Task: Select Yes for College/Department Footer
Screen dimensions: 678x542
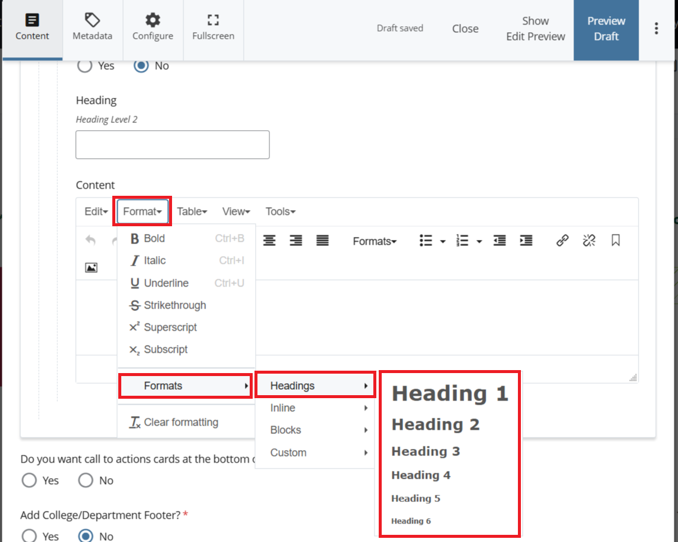Action: (29, 536)
